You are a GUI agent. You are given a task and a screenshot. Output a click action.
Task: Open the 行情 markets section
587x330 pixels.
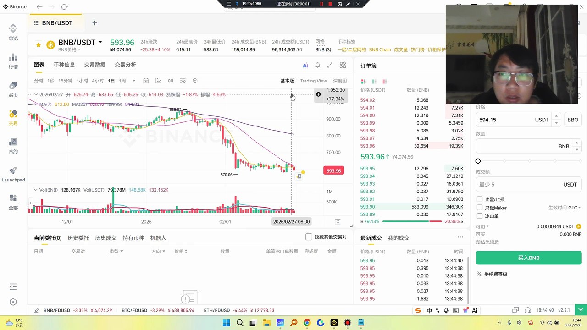click(x=13, y=61)
